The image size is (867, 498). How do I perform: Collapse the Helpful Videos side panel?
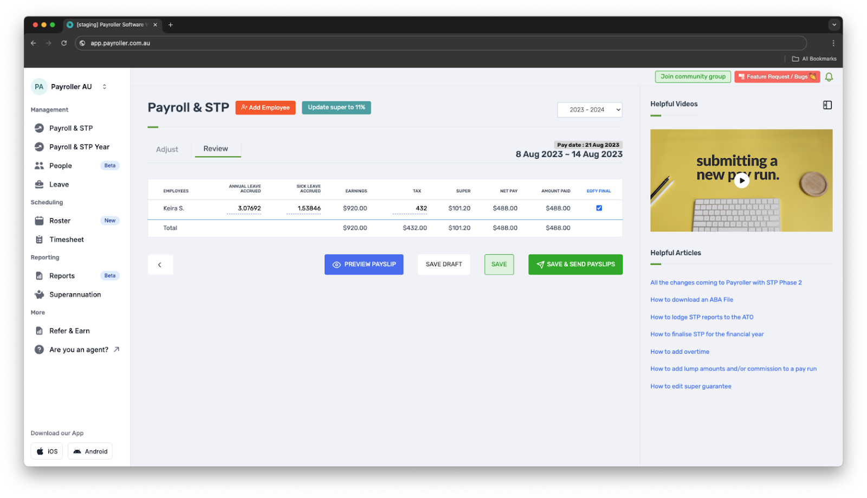pyautogui.click(x=827, y=105)
